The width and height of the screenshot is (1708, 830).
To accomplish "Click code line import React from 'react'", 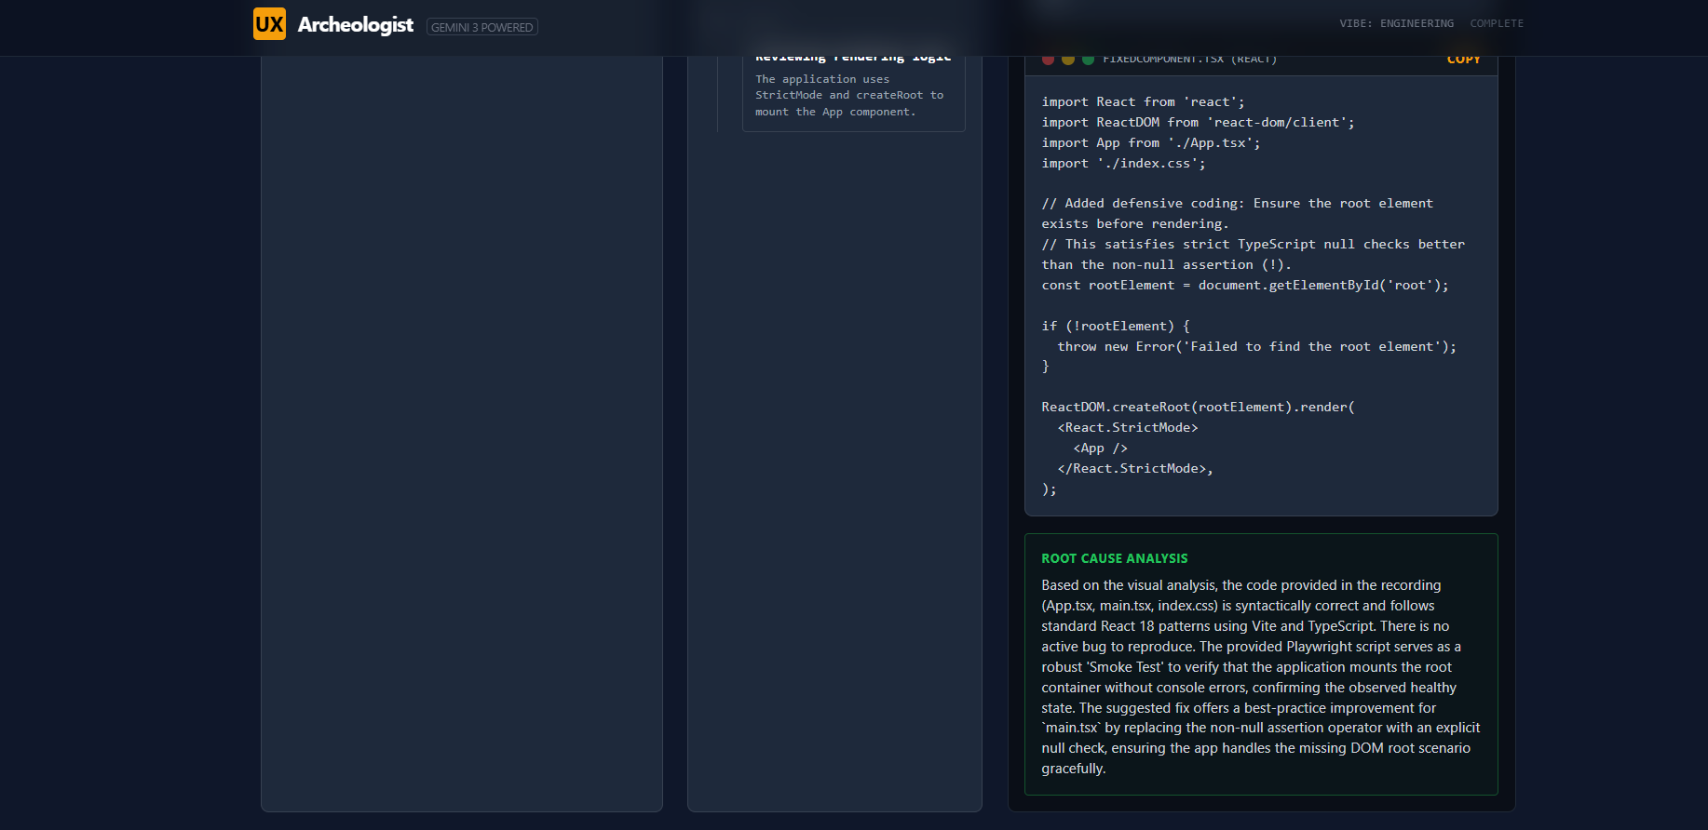I will click(x=1143, y=102).
